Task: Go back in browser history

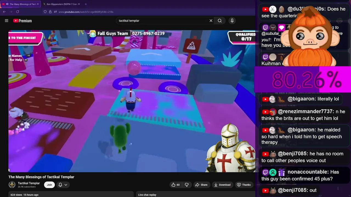Action: (4, 12)
